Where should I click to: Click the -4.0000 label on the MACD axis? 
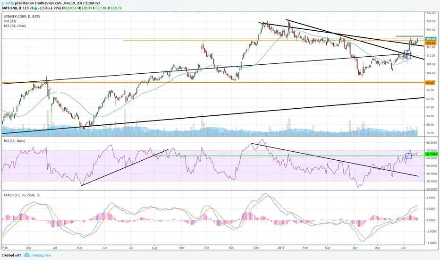coord(431,243)
